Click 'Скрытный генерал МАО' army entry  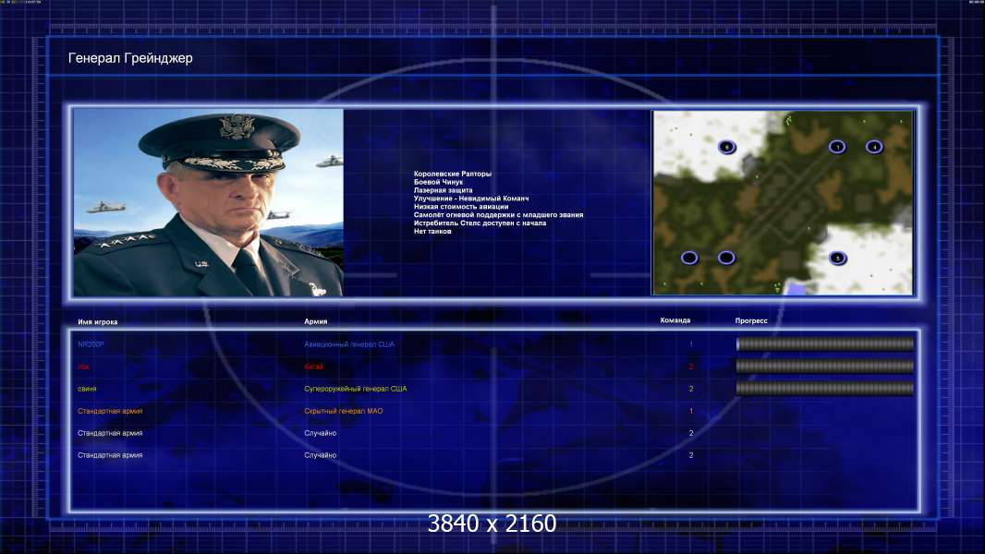click(x=344, y=411)
